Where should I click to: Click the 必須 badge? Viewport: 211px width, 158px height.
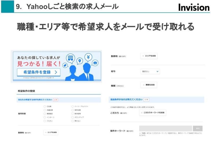coord(56,100)
